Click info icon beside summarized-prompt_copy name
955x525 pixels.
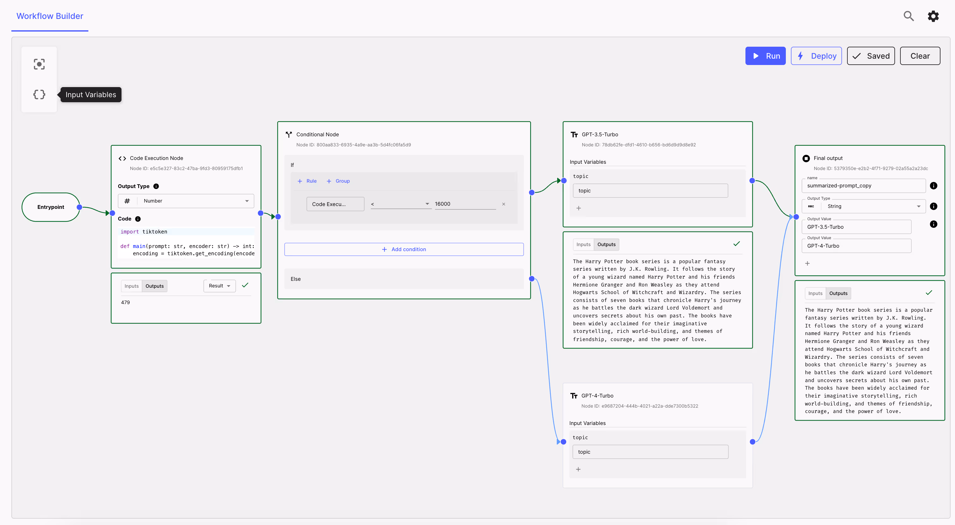click(x=933, y=186)
